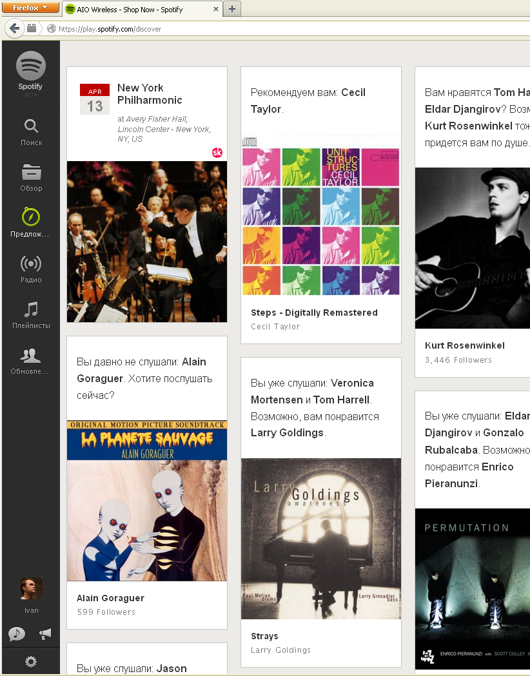The height and width of the screenshot is (676, 530).
Task: Open Kurt Rosenwinkel guitar photo
Action: (x=473, y=248)
